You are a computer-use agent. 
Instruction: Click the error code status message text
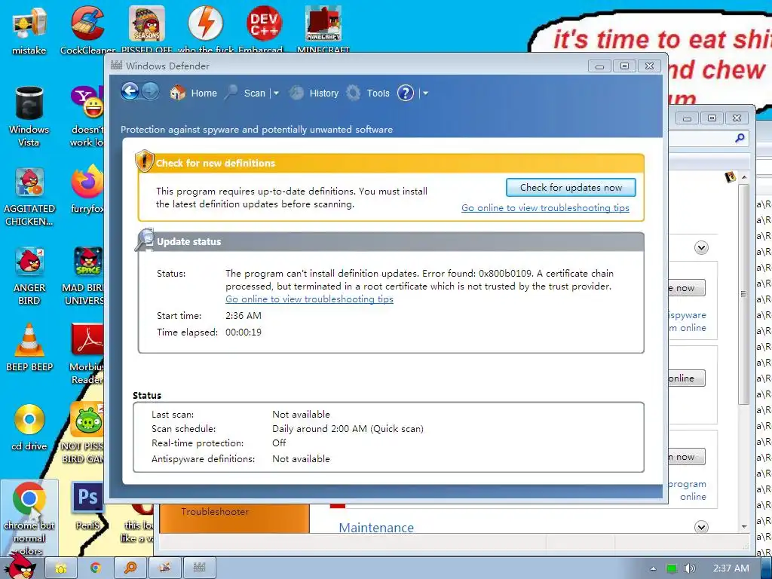(x=419, y=280)
